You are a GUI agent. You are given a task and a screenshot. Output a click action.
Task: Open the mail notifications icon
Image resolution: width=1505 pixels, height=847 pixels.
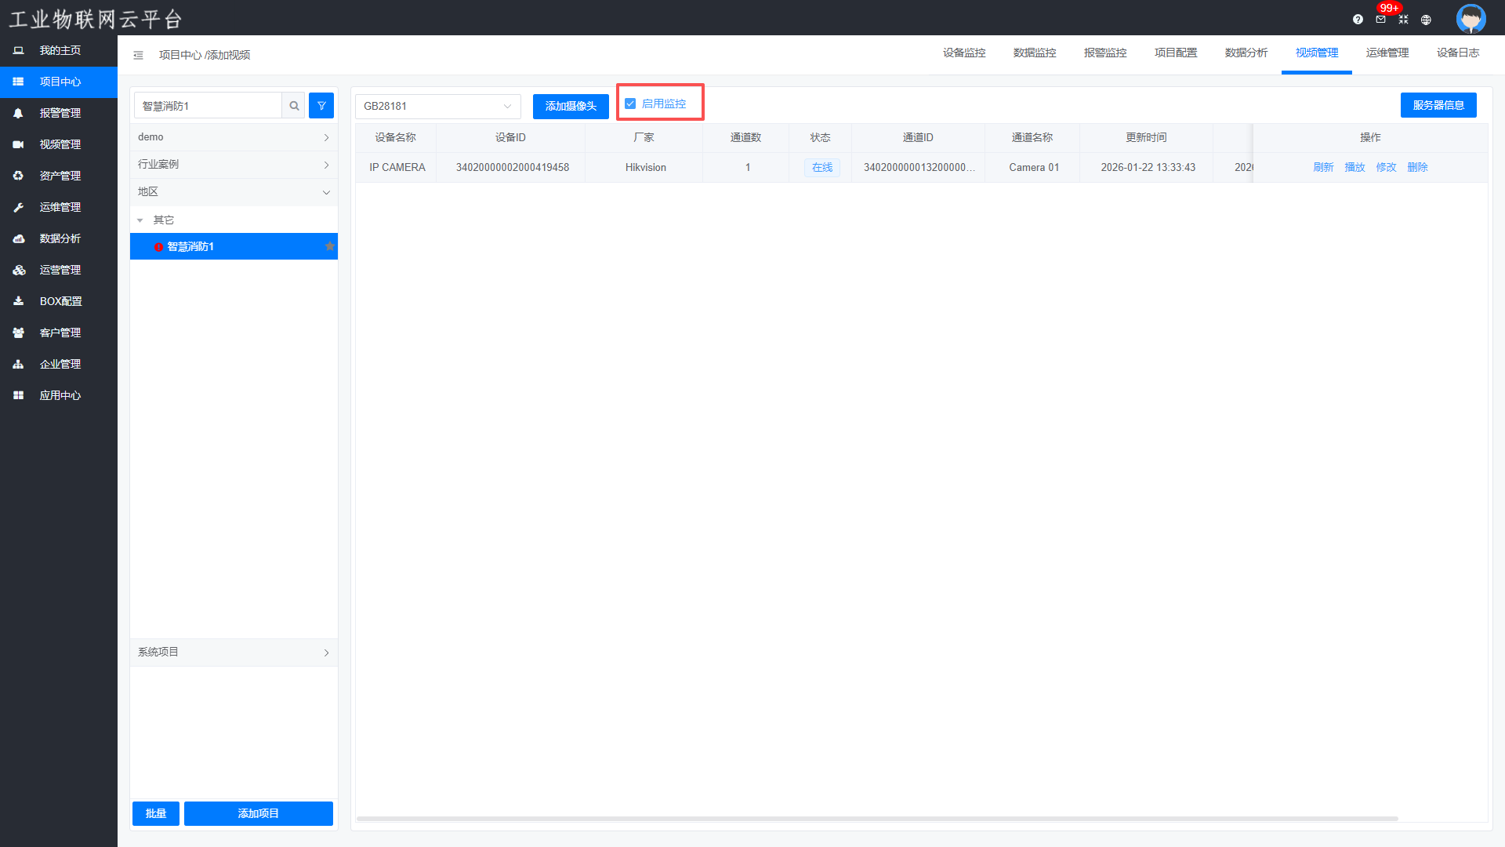(1380, 20)
